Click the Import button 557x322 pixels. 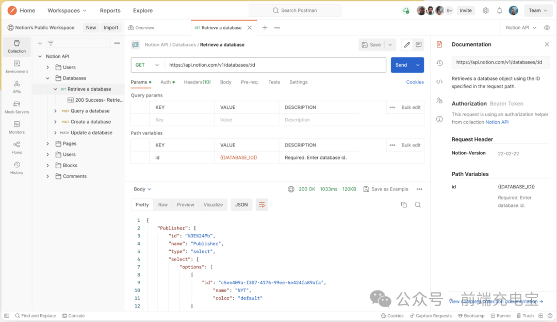coord(111,27)
